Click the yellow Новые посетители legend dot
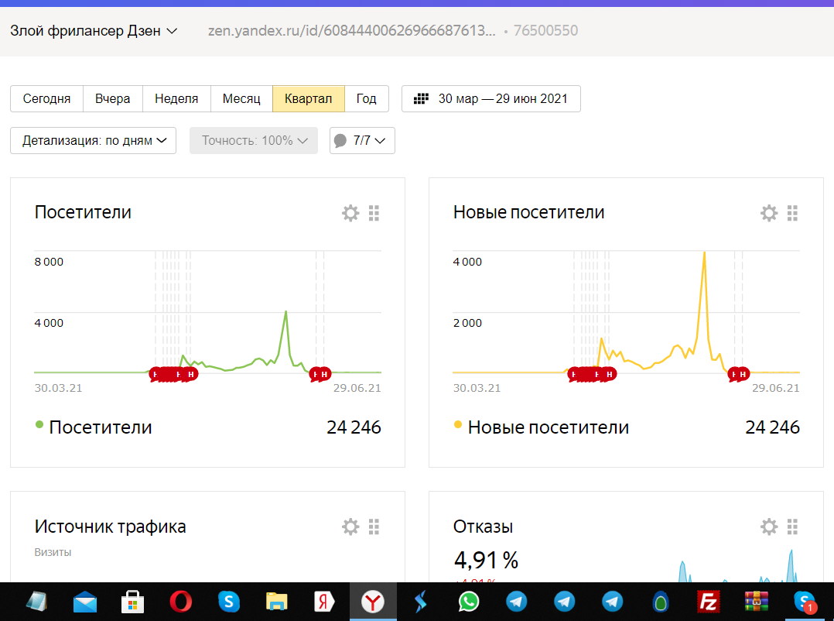The height and width of the screenshot is (621, 834). point(457,424)
